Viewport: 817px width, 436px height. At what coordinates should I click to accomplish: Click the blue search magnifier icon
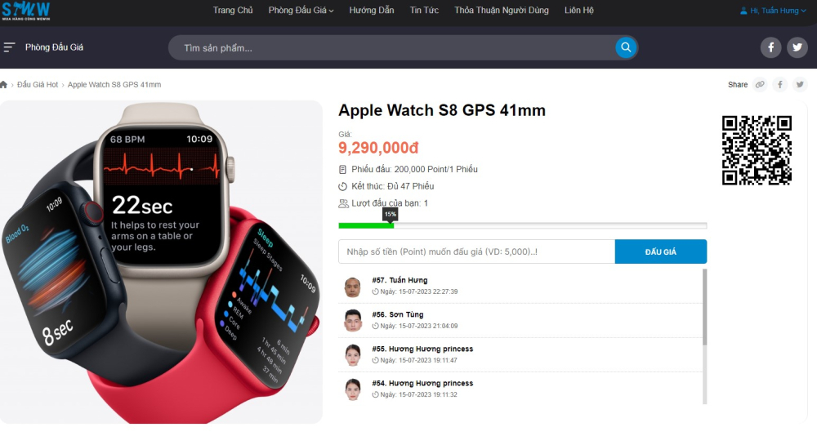626,47
